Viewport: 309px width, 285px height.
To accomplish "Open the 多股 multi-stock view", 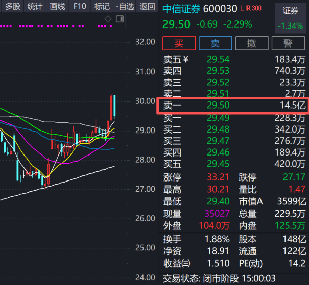I will point(13,6).
